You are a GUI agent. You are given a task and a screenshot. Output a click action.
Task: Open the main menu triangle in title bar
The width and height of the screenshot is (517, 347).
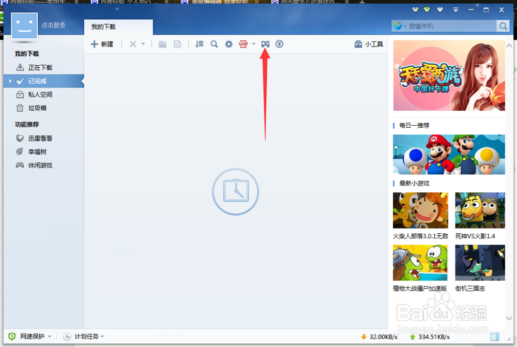click(455, 10)
